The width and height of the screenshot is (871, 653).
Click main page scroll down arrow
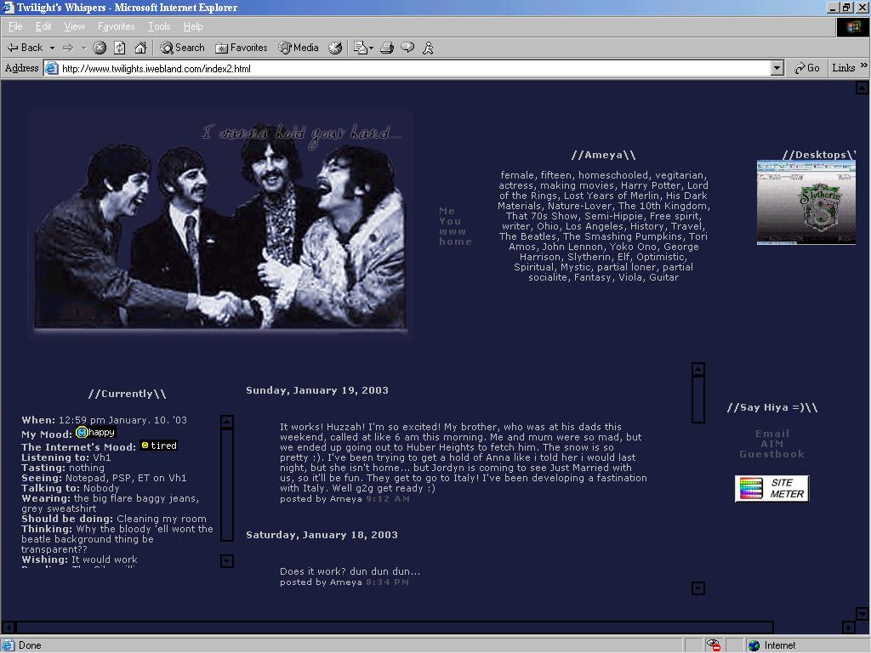[862, 614]
